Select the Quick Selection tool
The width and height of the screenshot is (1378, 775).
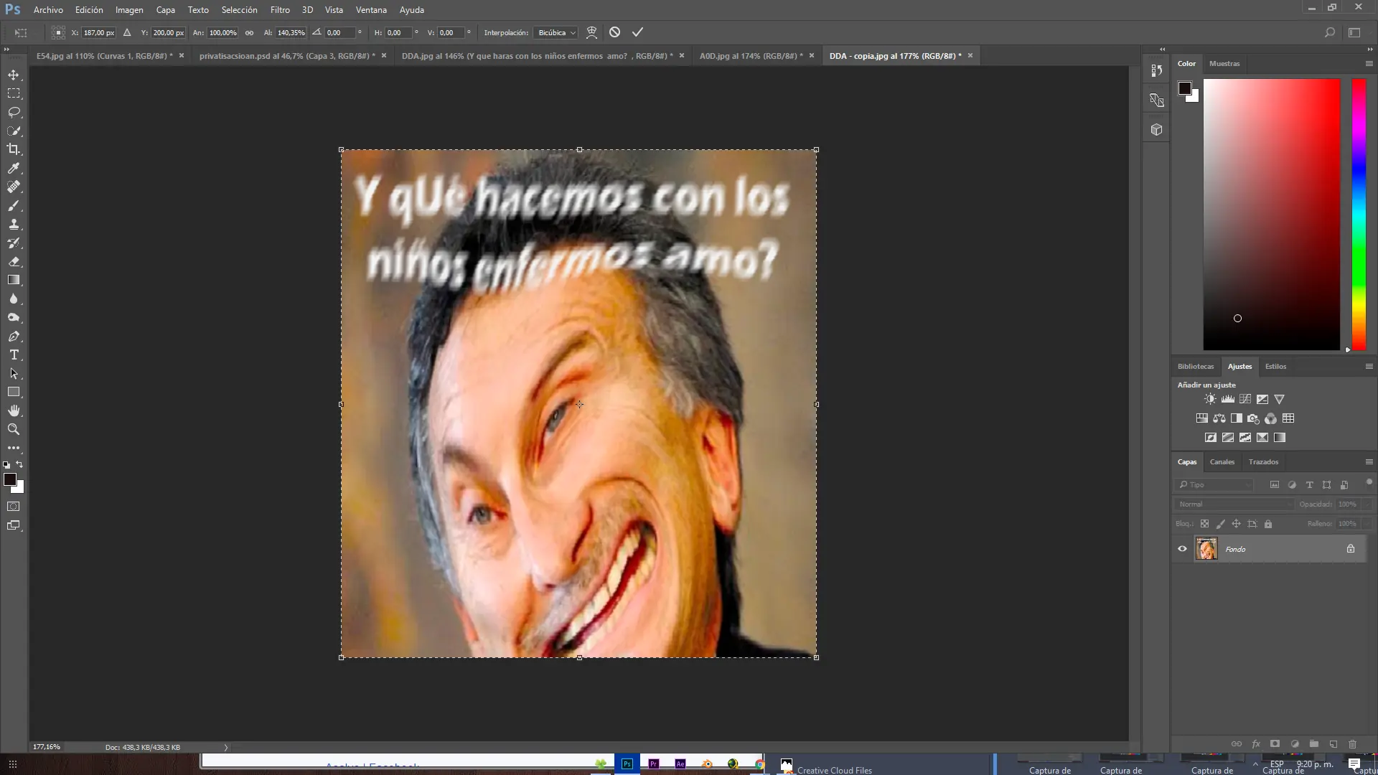pos(14,131)
